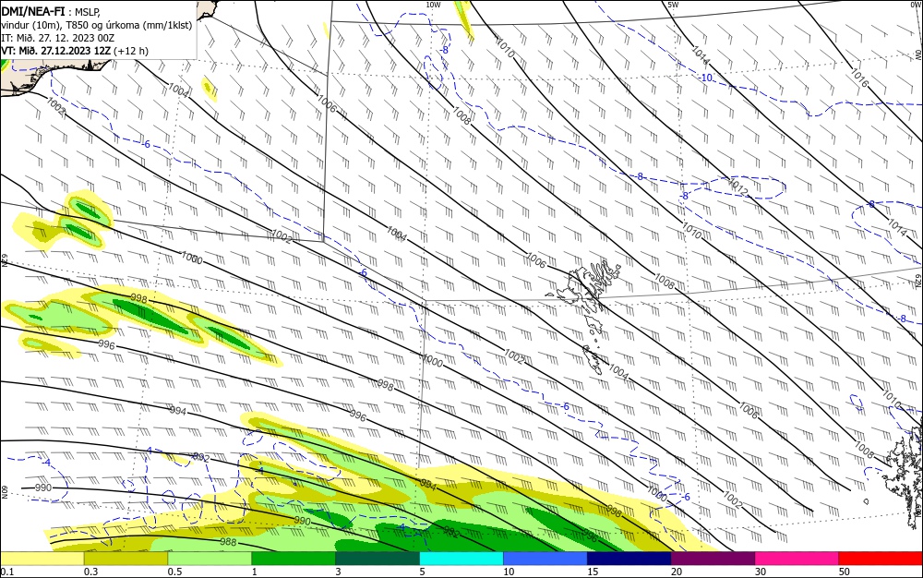Click the red 50+ legend swatch
Screen dimensions: 923x578
(880, 559)
